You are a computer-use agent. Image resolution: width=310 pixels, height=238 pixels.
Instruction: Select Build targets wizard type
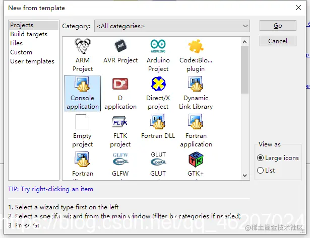(x=34, y=34)
